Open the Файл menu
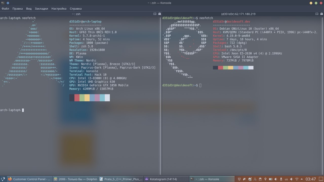Image resolution: width=324 pixels, height=182 pixels. click(5, 8)
